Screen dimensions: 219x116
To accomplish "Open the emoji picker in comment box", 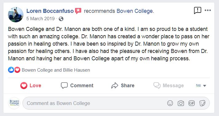I will coord(170,103).
